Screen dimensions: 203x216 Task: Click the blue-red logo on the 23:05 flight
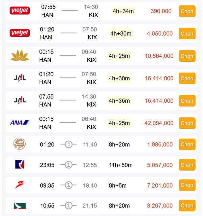pyautogui.click(x=20, y=164)
